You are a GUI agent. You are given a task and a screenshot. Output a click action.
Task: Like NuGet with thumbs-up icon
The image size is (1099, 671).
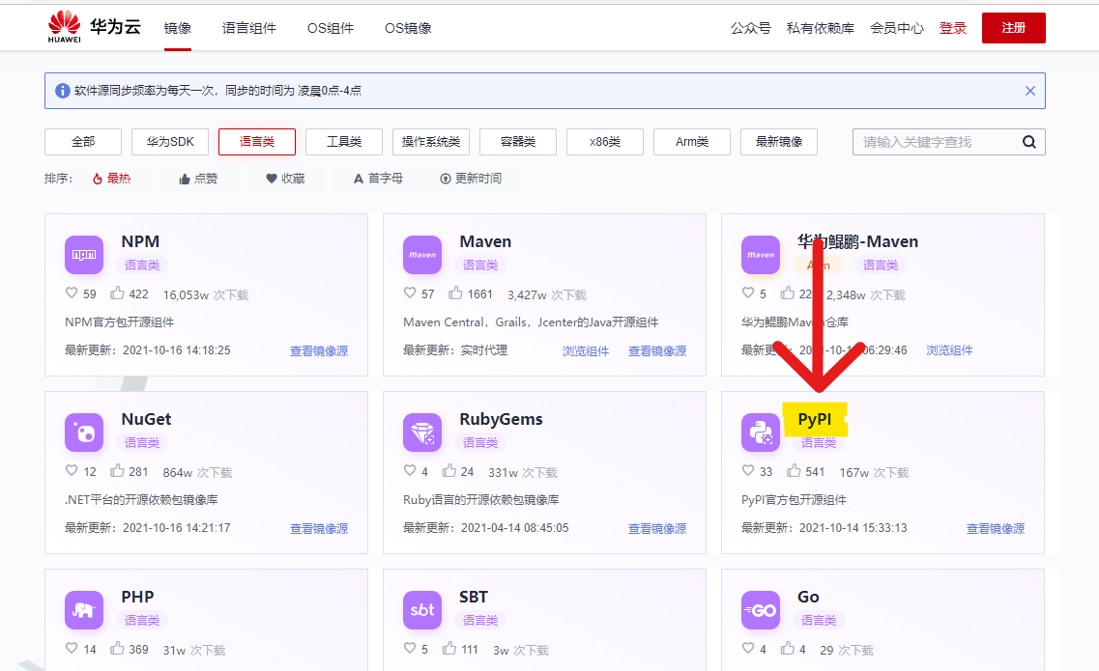(x=117, y=471)
